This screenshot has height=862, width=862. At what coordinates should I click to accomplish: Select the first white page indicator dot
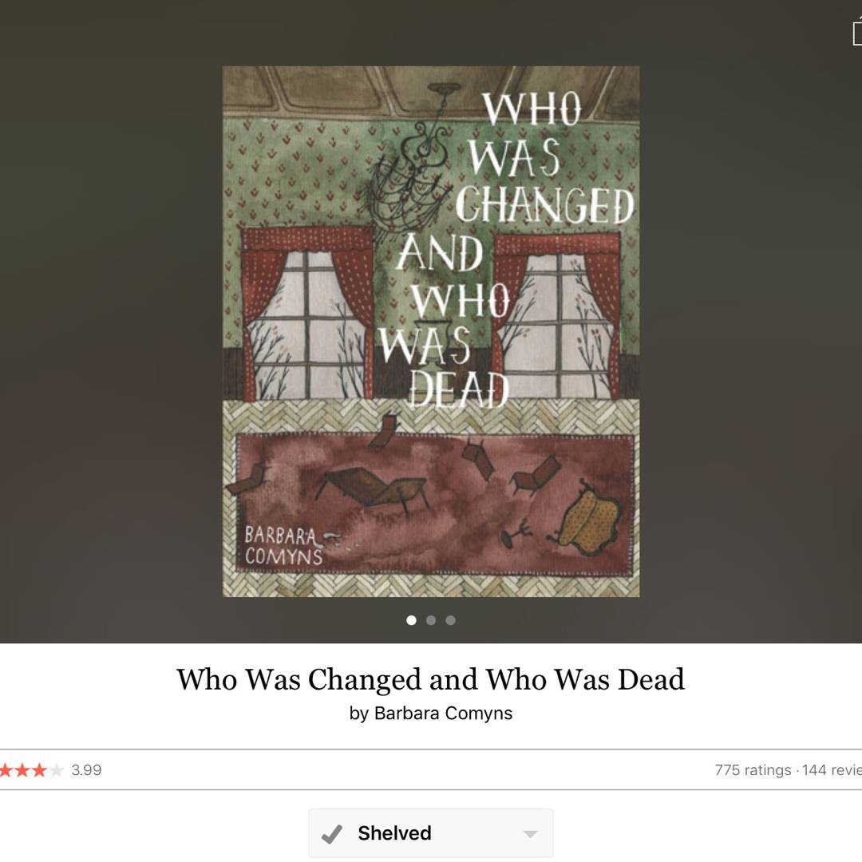[x=411, y=620]
